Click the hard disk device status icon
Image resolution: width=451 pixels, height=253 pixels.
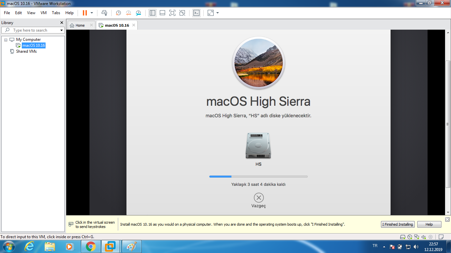coord(402,237)
